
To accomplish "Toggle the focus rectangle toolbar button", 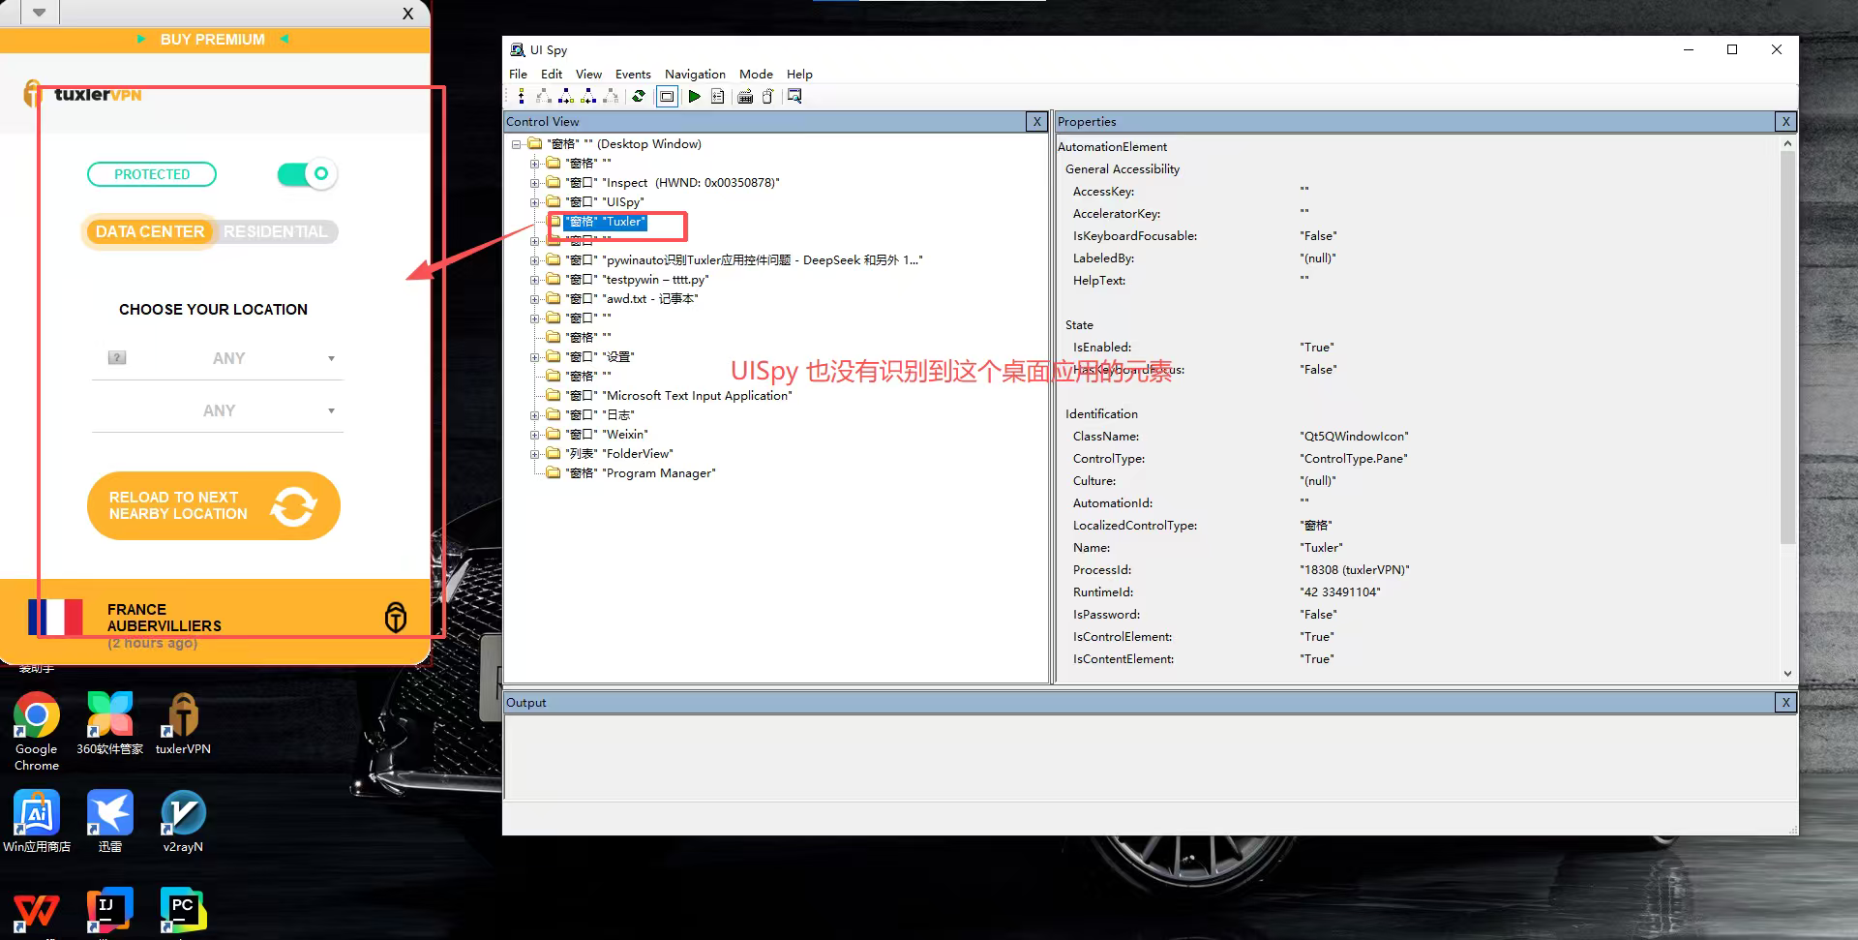I will (x=667, y=96).
